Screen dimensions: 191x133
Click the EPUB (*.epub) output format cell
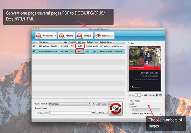tap(92, 46)
